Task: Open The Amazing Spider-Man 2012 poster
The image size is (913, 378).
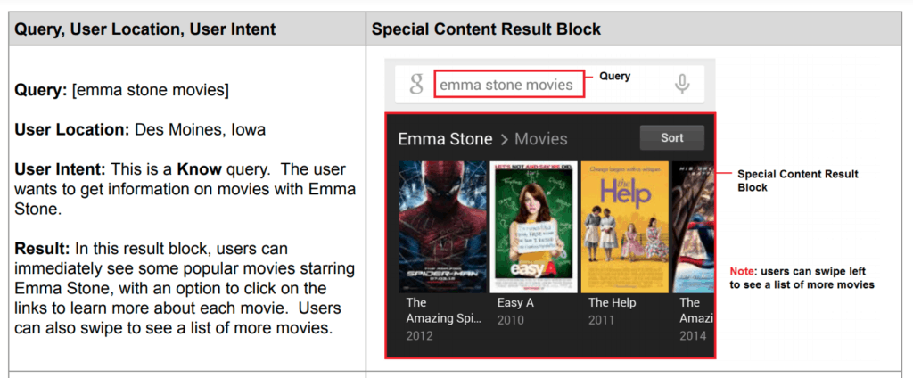Action: pos(442,226)
